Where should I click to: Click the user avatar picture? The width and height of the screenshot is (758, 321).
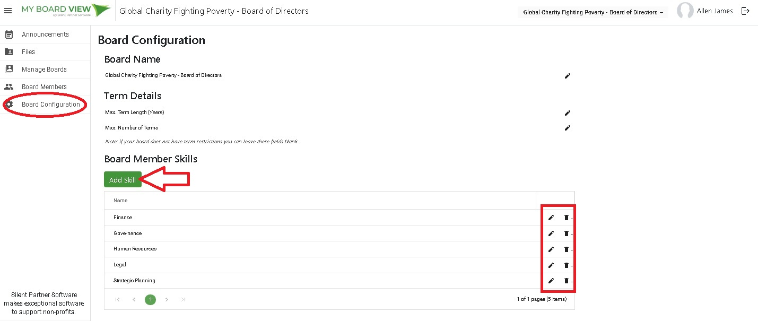[685, 11]
